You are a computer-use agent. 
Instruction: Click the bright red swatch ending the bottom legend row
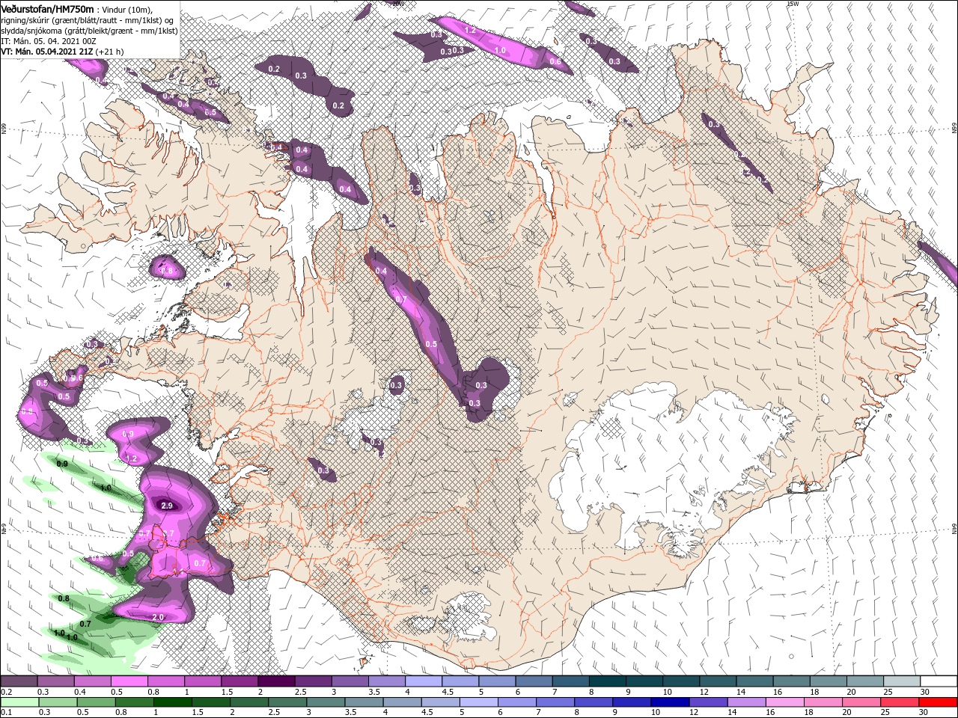[x=939, y=702]
